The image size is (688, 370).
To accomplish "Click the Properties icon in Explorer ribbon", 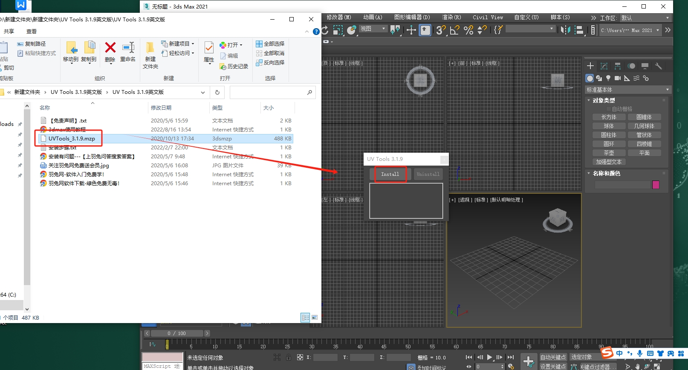I will click(209, 48).
